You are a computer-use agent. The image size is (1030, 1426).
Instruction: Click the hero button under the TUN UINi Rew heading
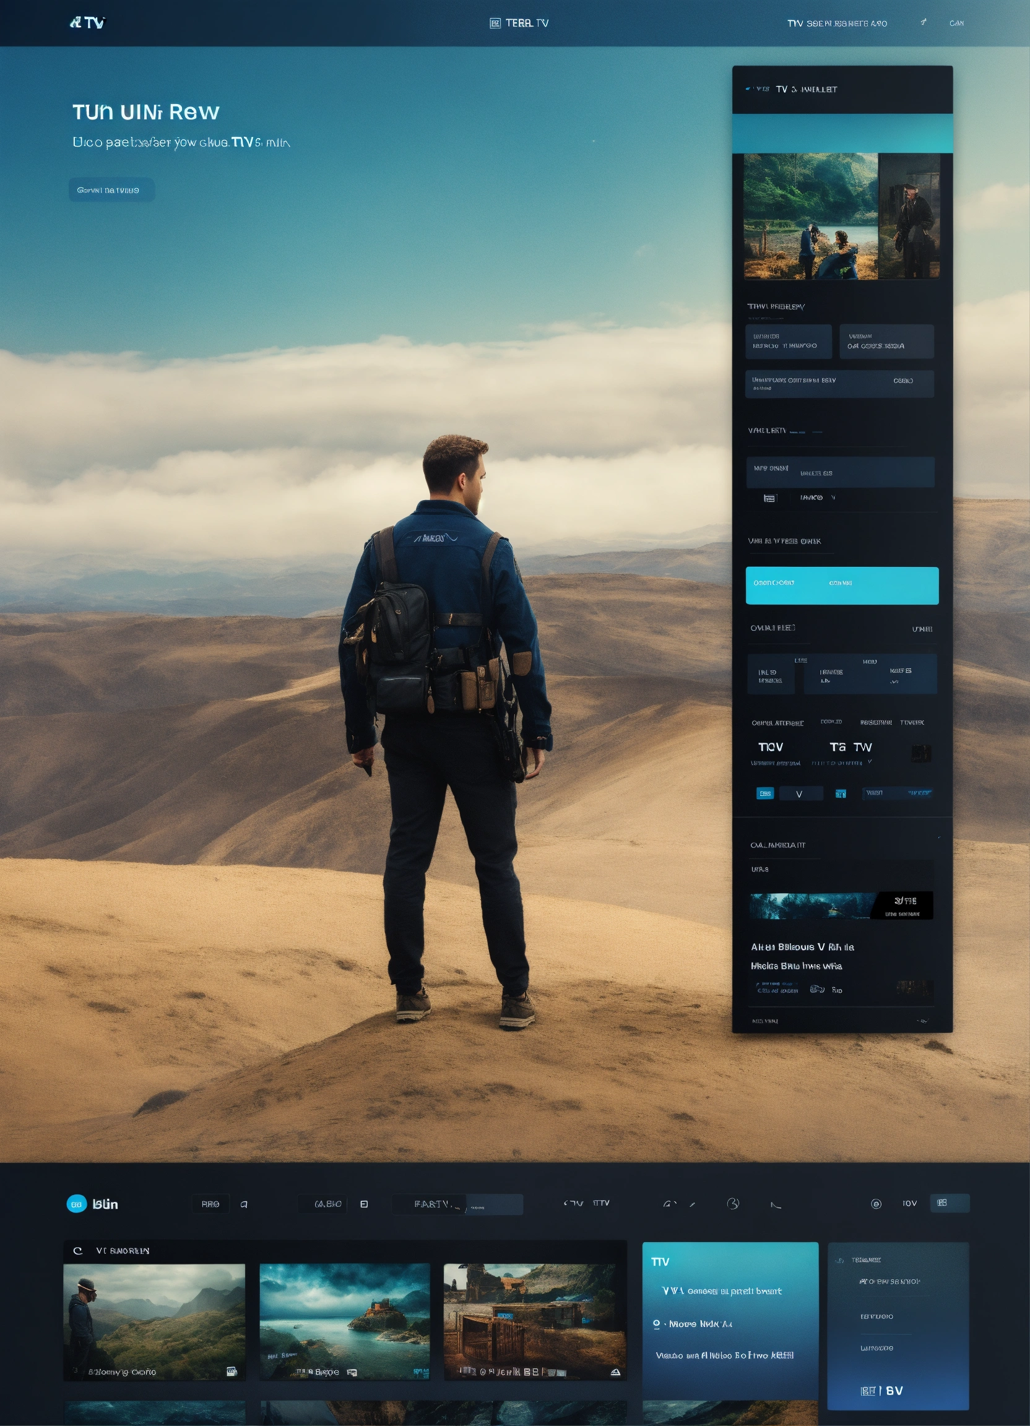click(x=111, y=190)
